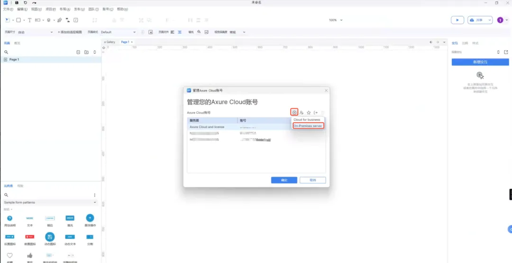The height and width of the screenshot is (263, 512).
Task: Open the 帮助(H) menu
Action: pyautogui.click(x=122, y=9)
